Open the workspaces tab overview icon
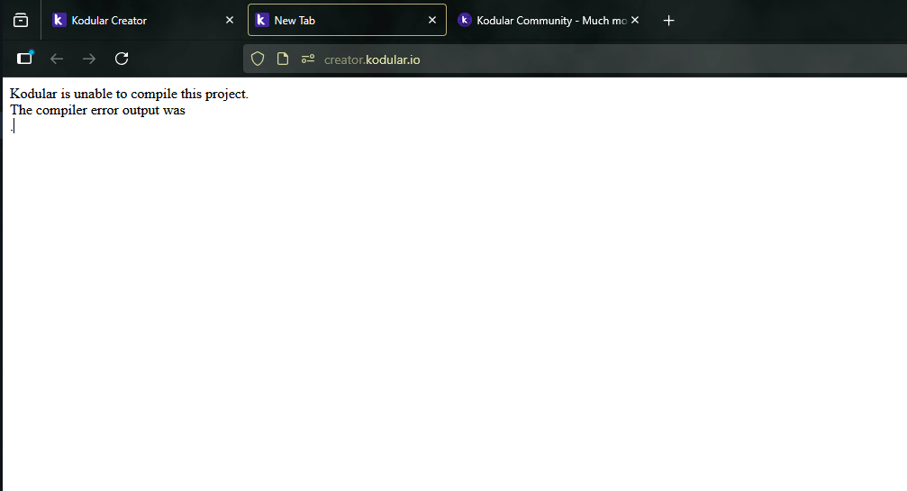This screenshot has height=491, width=907. 21,20
